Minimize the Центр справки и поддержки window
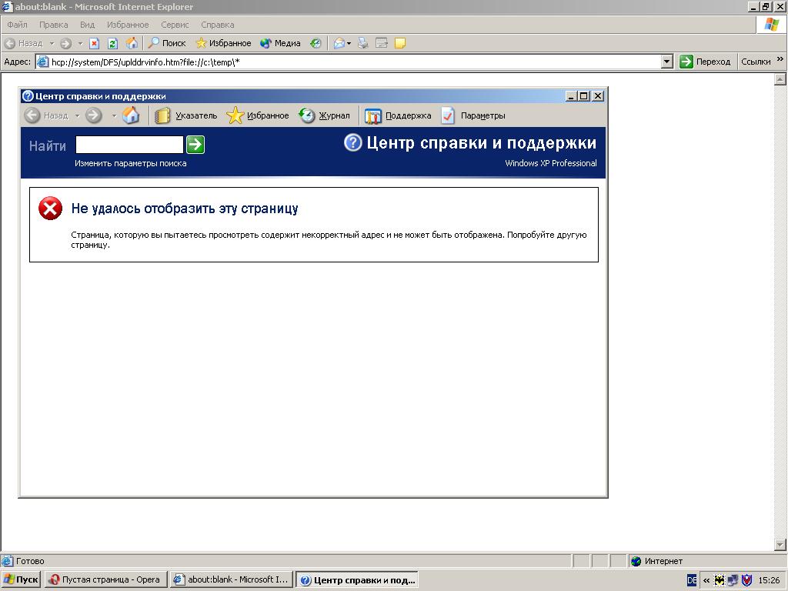788x591 pixels. pyautogui.click(x=571, y=96)
